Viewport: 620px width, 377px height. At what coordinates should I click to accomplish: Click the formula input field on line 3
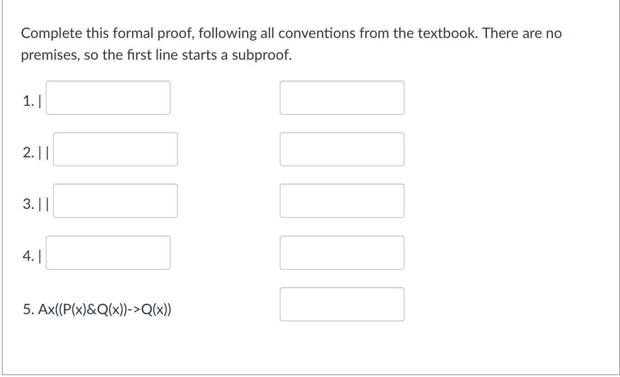coord(115,201)
